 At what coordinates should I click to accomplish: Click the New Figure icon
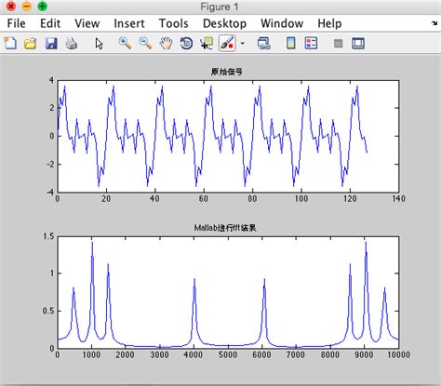[10, 43]
